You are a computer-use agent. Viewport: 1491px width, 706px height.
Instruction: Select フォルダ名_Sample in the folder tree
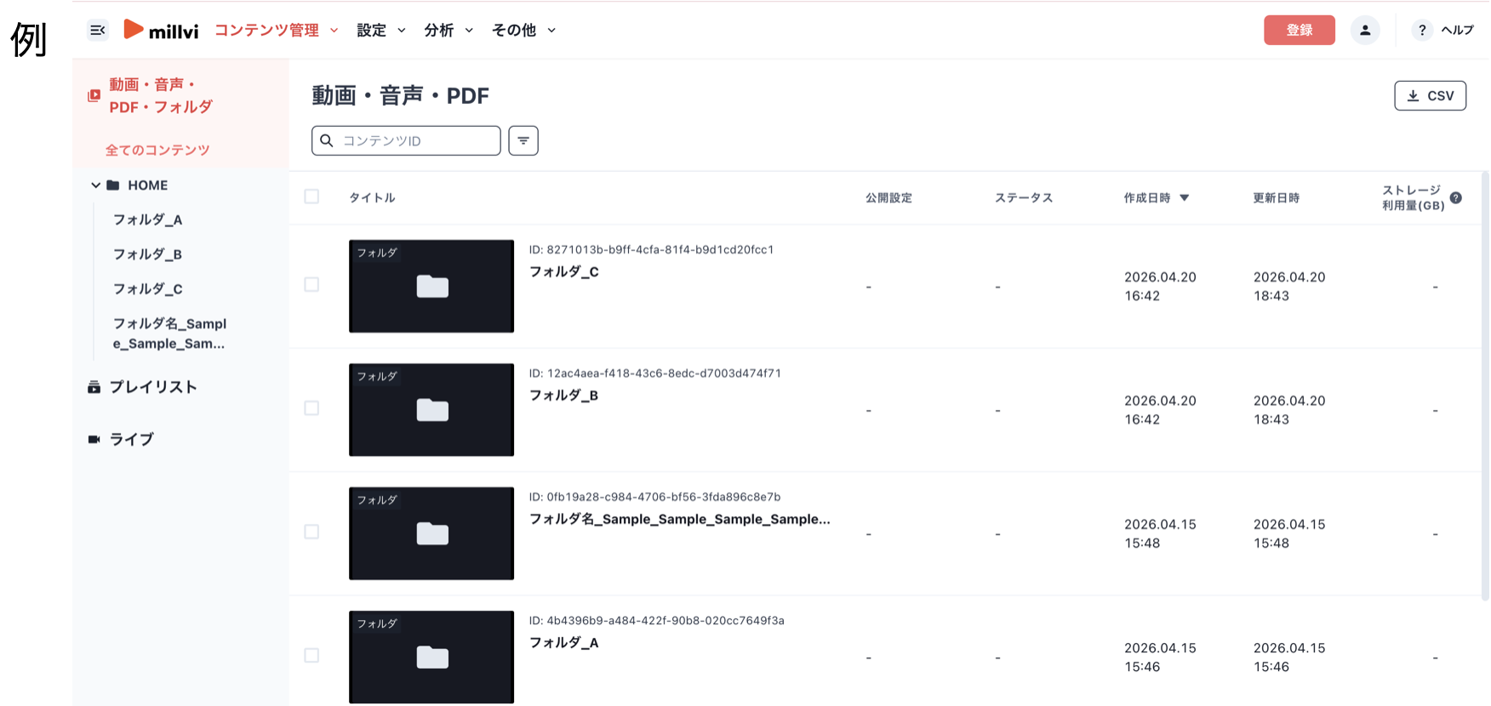pyautogui.click(x=169, y=333)
